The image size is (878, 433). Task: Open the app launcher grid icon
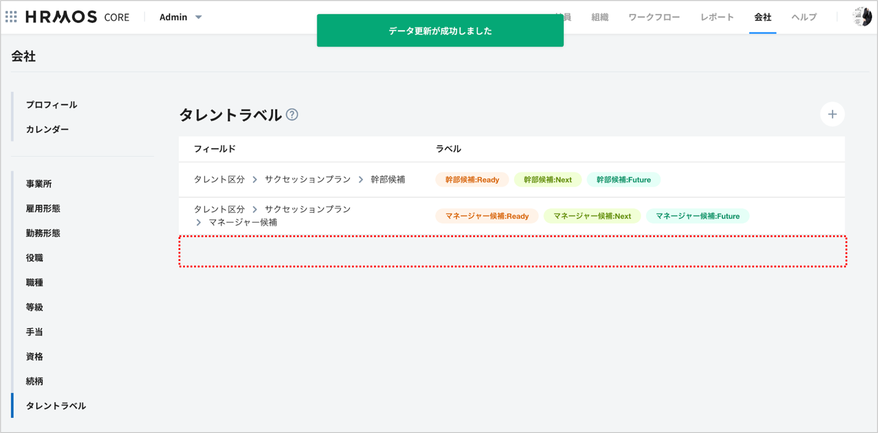point(11,17)
